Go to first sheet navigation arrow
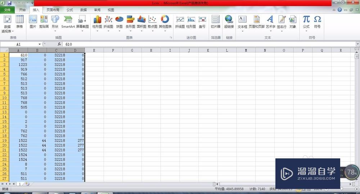This screenshot has height=194, width=360. tap(2, 184)
